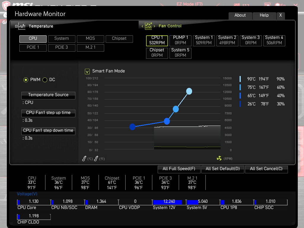Select the MOS temperature tab

(x=90, y=39)
